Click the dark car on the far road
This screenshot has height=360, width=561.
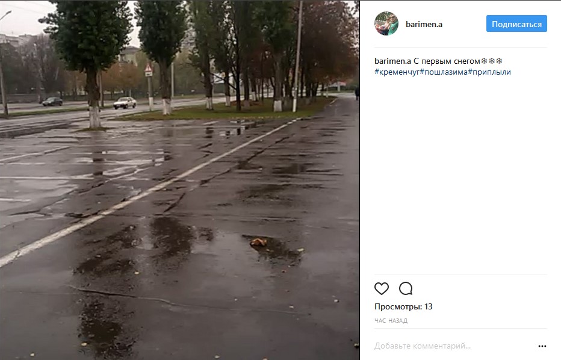52,101
